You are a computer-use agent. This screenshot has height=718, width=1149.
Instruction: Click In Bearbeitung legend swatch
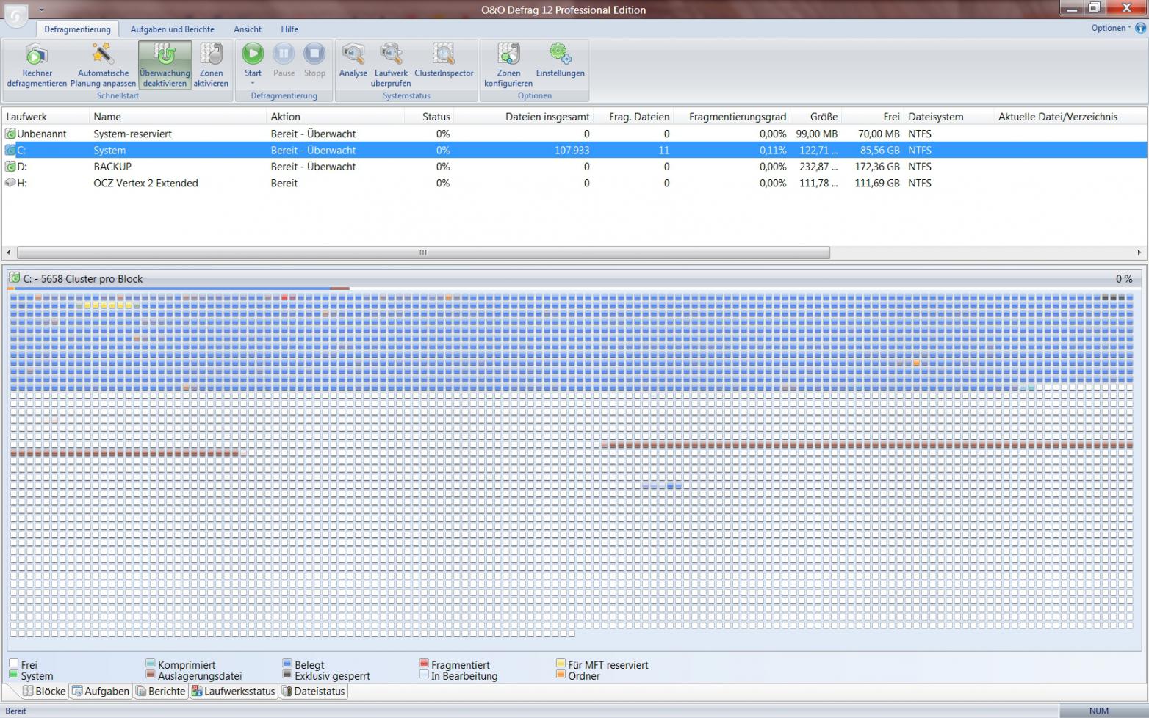(x=424, y=674)
